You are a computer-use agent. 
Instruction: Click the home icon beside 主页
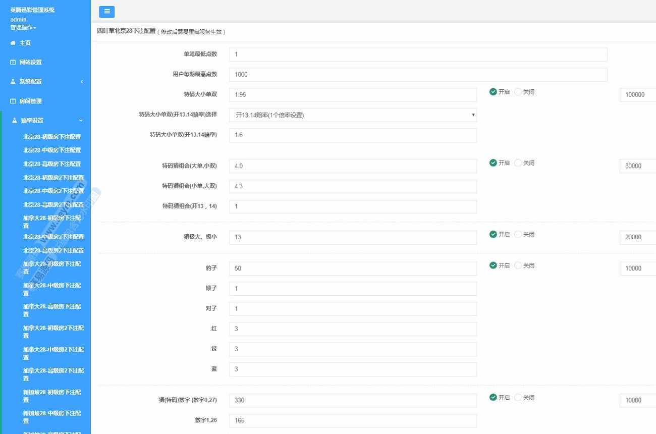pyautogui.click(x=13, y=43)
